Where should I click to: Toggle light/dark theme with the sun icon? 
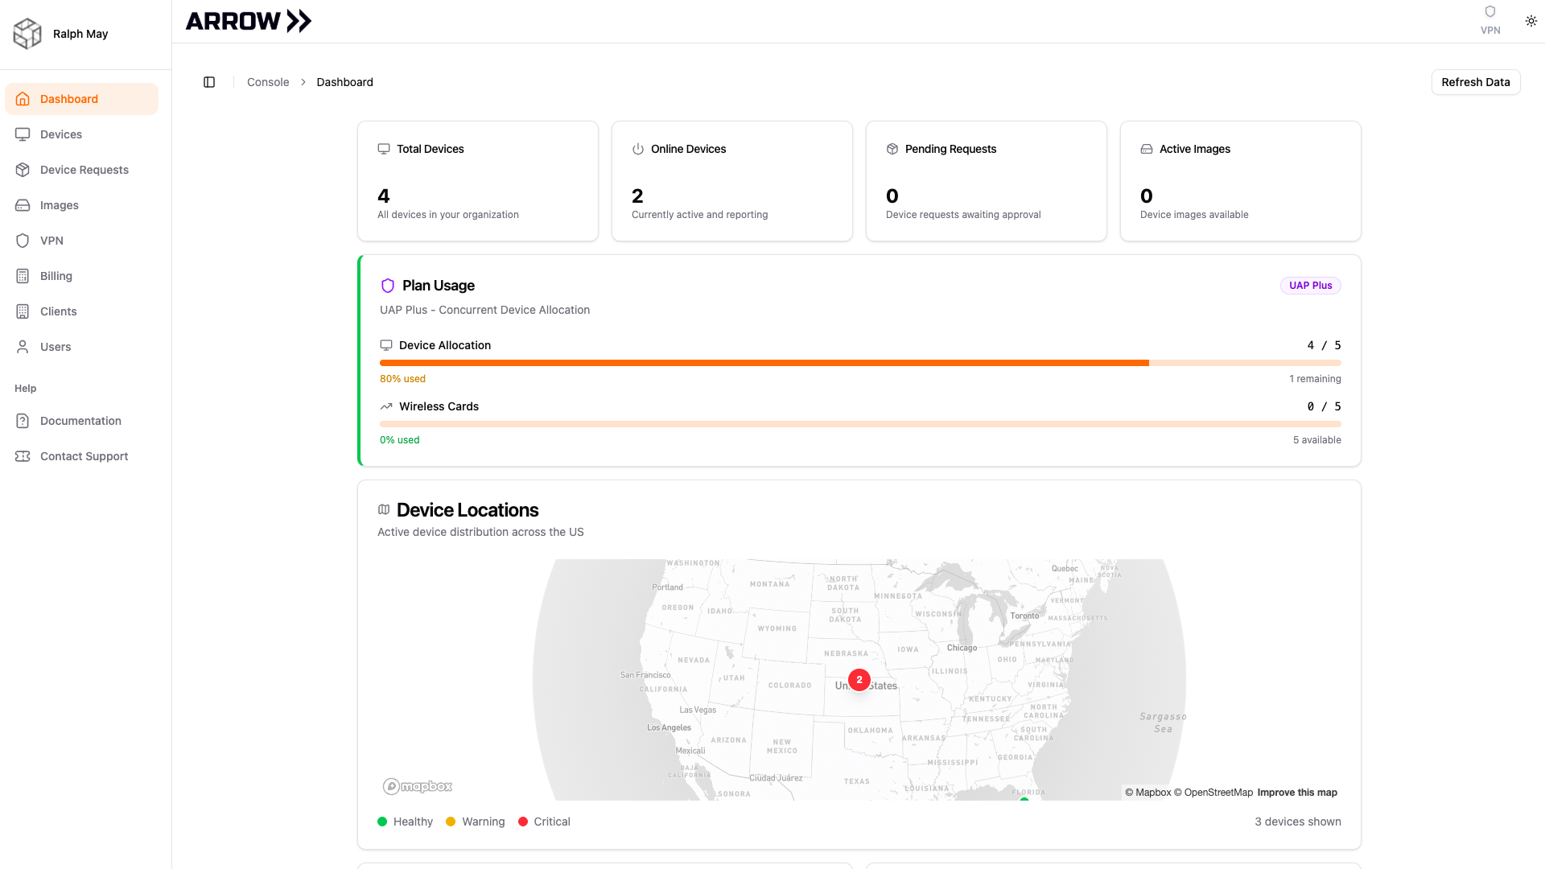click(1531, 21)
